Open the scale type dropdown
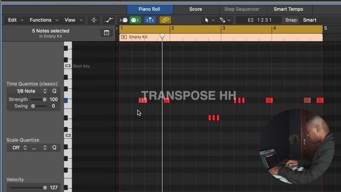The height and width of the screenshot is (192, 341). (39, 148)
